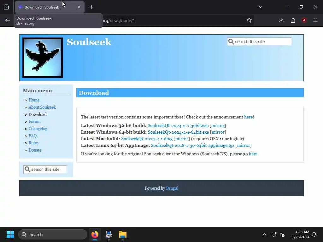Click the Firefox icon in taskbar
This screenshot has height=242, width=323.
pos(95,234)
